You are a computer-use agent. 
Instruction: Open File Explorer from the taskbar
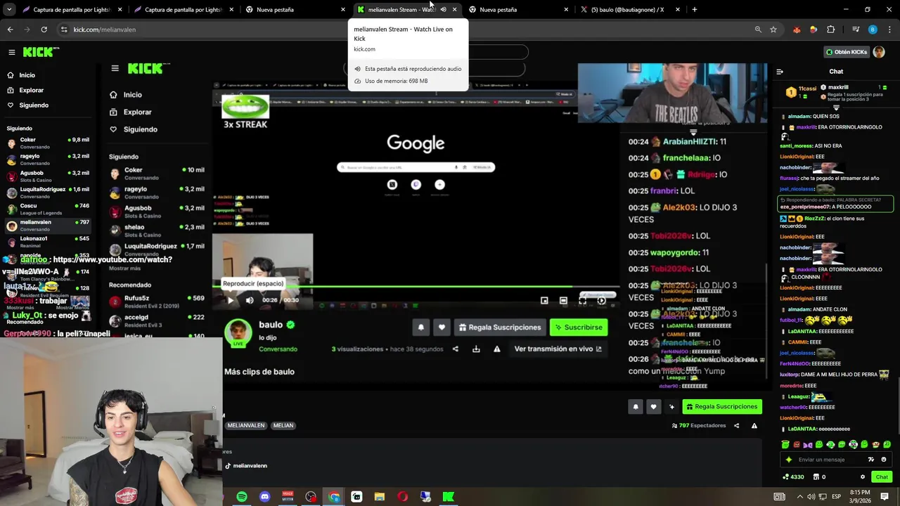[380, 497]
